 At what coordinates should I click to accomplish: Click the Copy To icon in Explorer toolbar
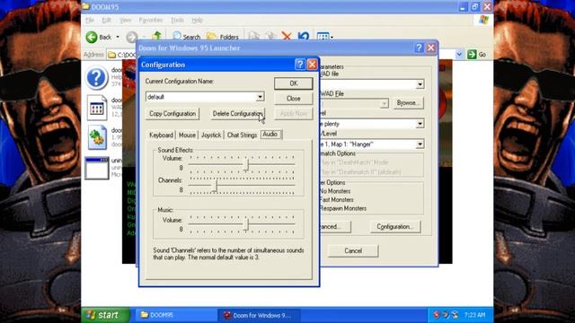pyautogui.click(x=270, y=37)
